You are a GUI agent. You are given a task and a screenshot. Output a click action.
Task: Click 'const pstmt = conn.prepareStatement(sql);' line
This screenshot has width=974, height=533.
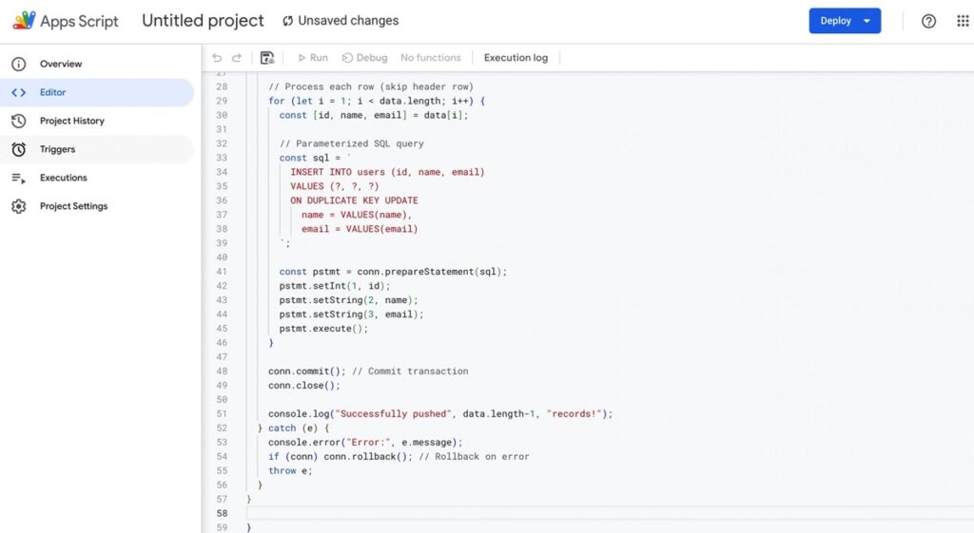click(x=393, y=272)
